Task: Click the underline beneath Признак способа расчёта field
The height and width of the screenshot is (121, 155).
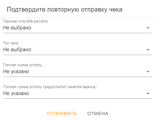Action: click(x=77, y=33)
